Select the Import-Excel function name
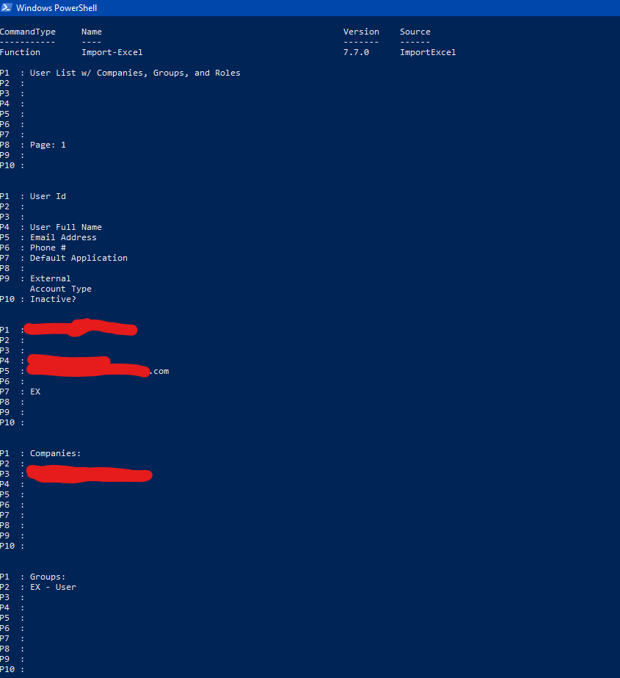Viewport: 620px width, 678px height. 112,52
